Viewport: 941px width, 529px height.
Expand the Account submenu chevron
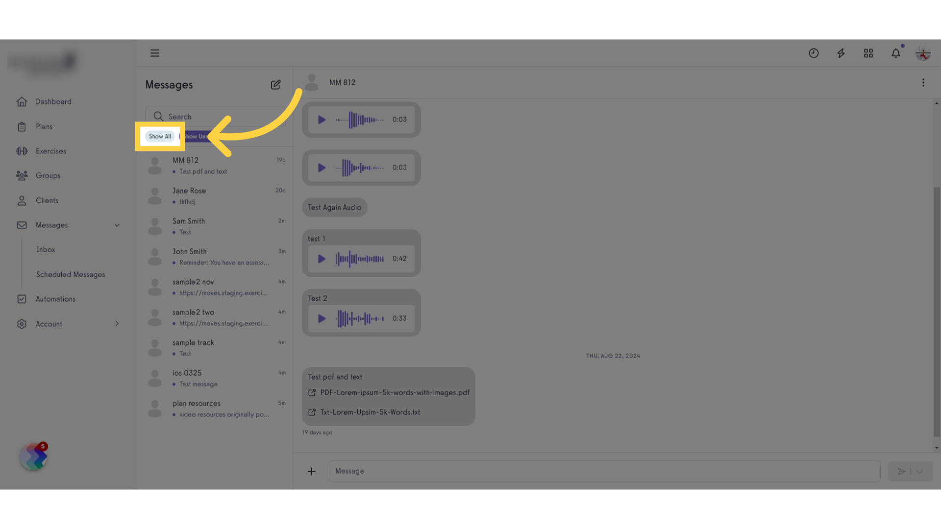(x=117, y=324)
